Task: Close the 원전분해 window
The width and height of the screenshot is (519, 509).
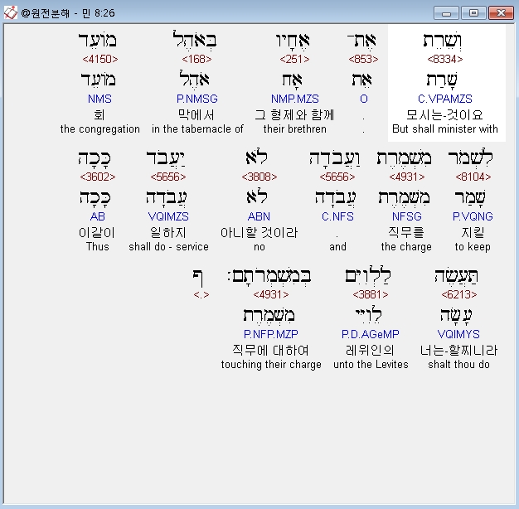Action: tap(501, 13)
